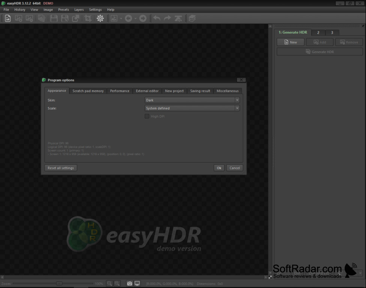Click the Generate HDR button
This screenshot has height=288, width=366.
[320, 52]
